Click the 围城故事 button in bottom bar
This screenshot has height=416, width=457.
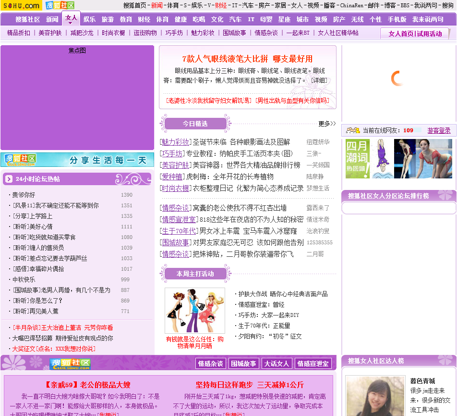click(244, 364)
